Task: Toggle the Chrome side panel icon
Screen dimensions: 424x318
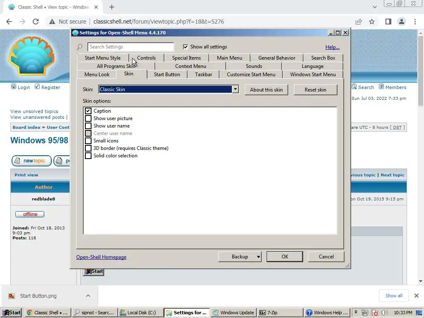Action: (388, 22)
